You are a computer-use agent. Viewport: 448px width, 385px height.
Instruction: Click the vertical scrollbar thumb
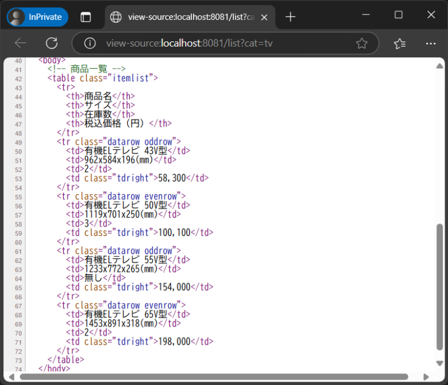pyautogui.click(x=440, y=286)
